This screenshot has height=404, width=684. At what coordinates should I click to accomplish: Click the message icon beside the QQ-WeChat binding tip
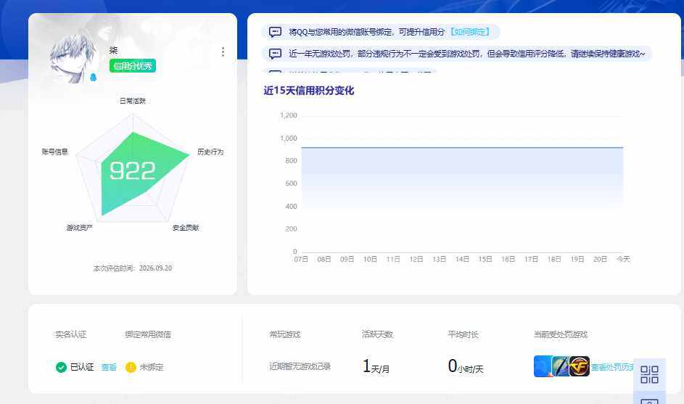[275, 32]
